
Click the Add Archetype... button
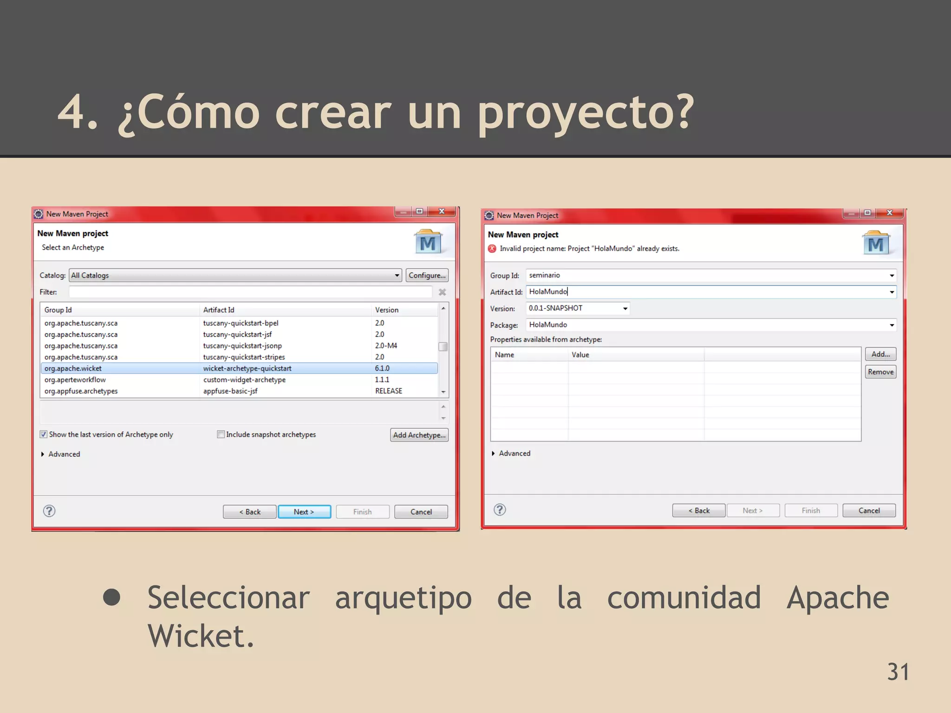[x=419, y=435]
